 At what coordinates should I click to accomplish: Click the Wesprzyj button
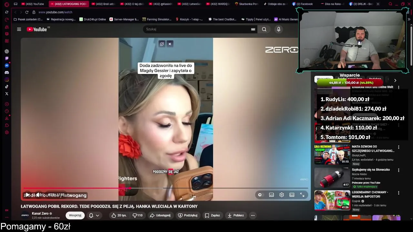[x=75, y=215]
